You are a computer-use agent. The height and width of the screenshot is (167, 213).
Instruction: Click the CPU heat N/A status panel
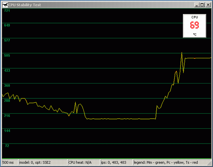[83, 162]
